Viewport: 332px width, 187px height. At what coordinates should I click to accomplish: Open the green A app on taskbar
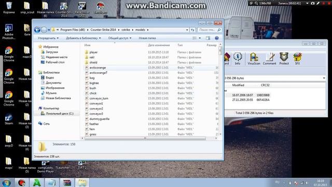point(37,183)
